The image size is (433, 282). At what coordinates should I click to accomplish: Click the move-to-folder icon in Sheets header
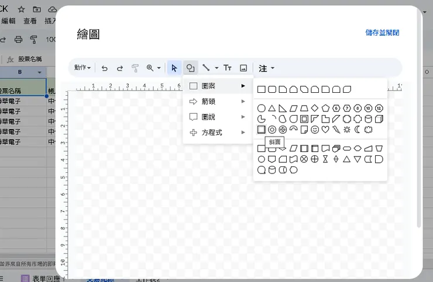pos(37,9)
